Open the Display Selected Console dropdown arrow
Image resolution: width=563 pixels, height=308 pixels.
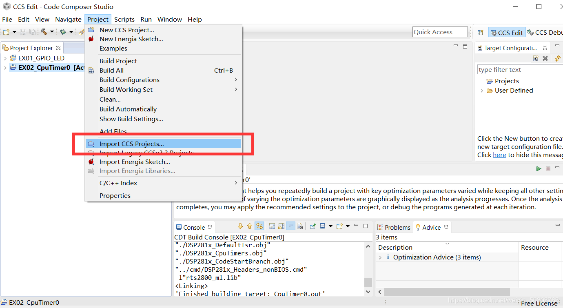[x=330, y=226]
